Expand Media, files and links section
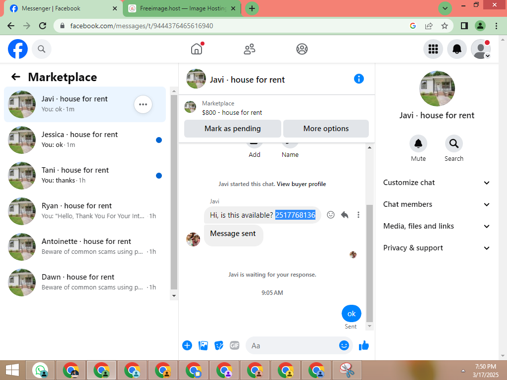This screenshot has width=507, height=380. (x=436, y=226)
